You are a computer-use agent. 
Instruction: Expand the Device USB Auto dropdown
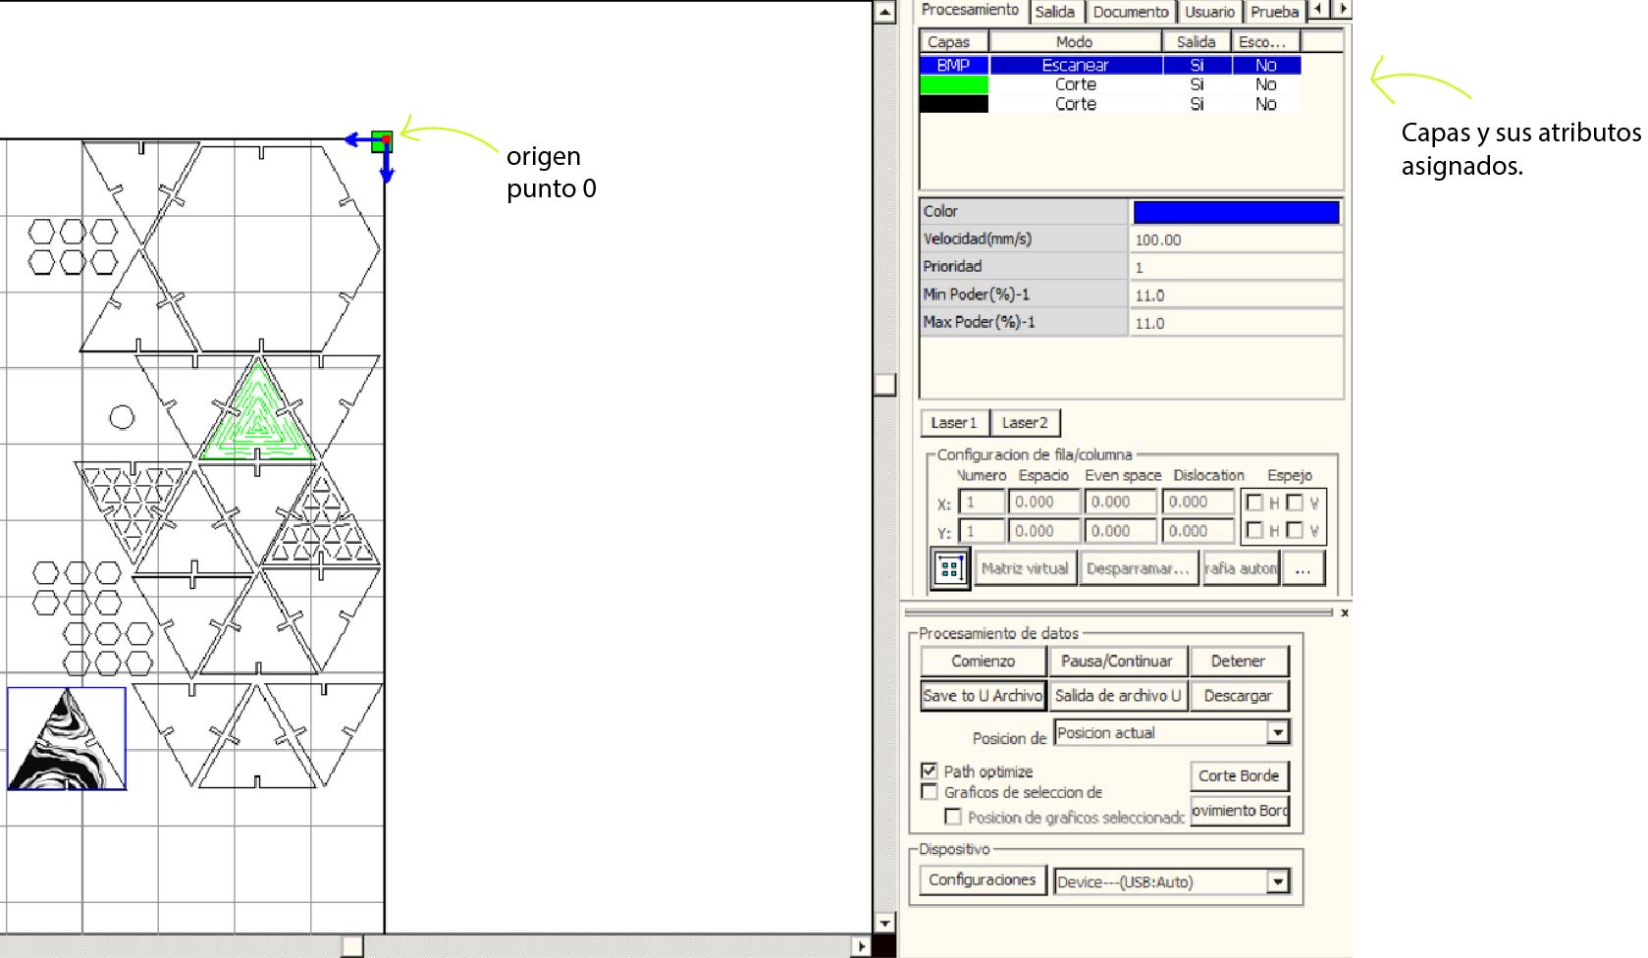[x=1277, y=881]
